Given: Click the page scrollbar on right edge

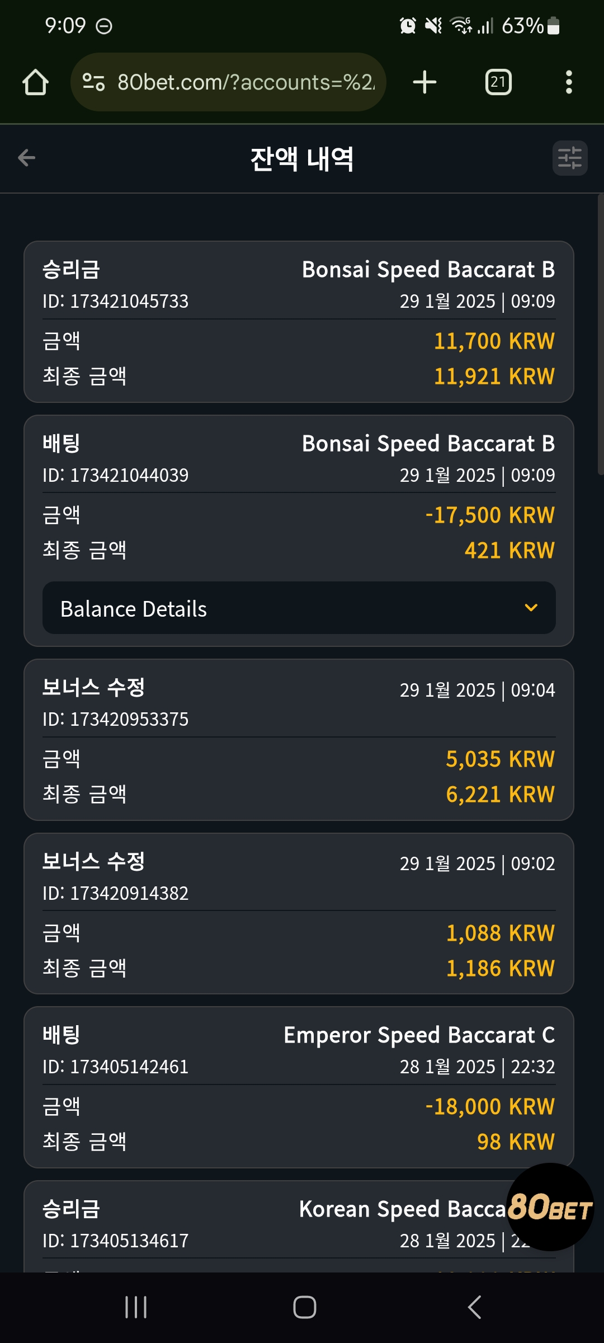Looking at the screenshot, I should coord(601,335).
